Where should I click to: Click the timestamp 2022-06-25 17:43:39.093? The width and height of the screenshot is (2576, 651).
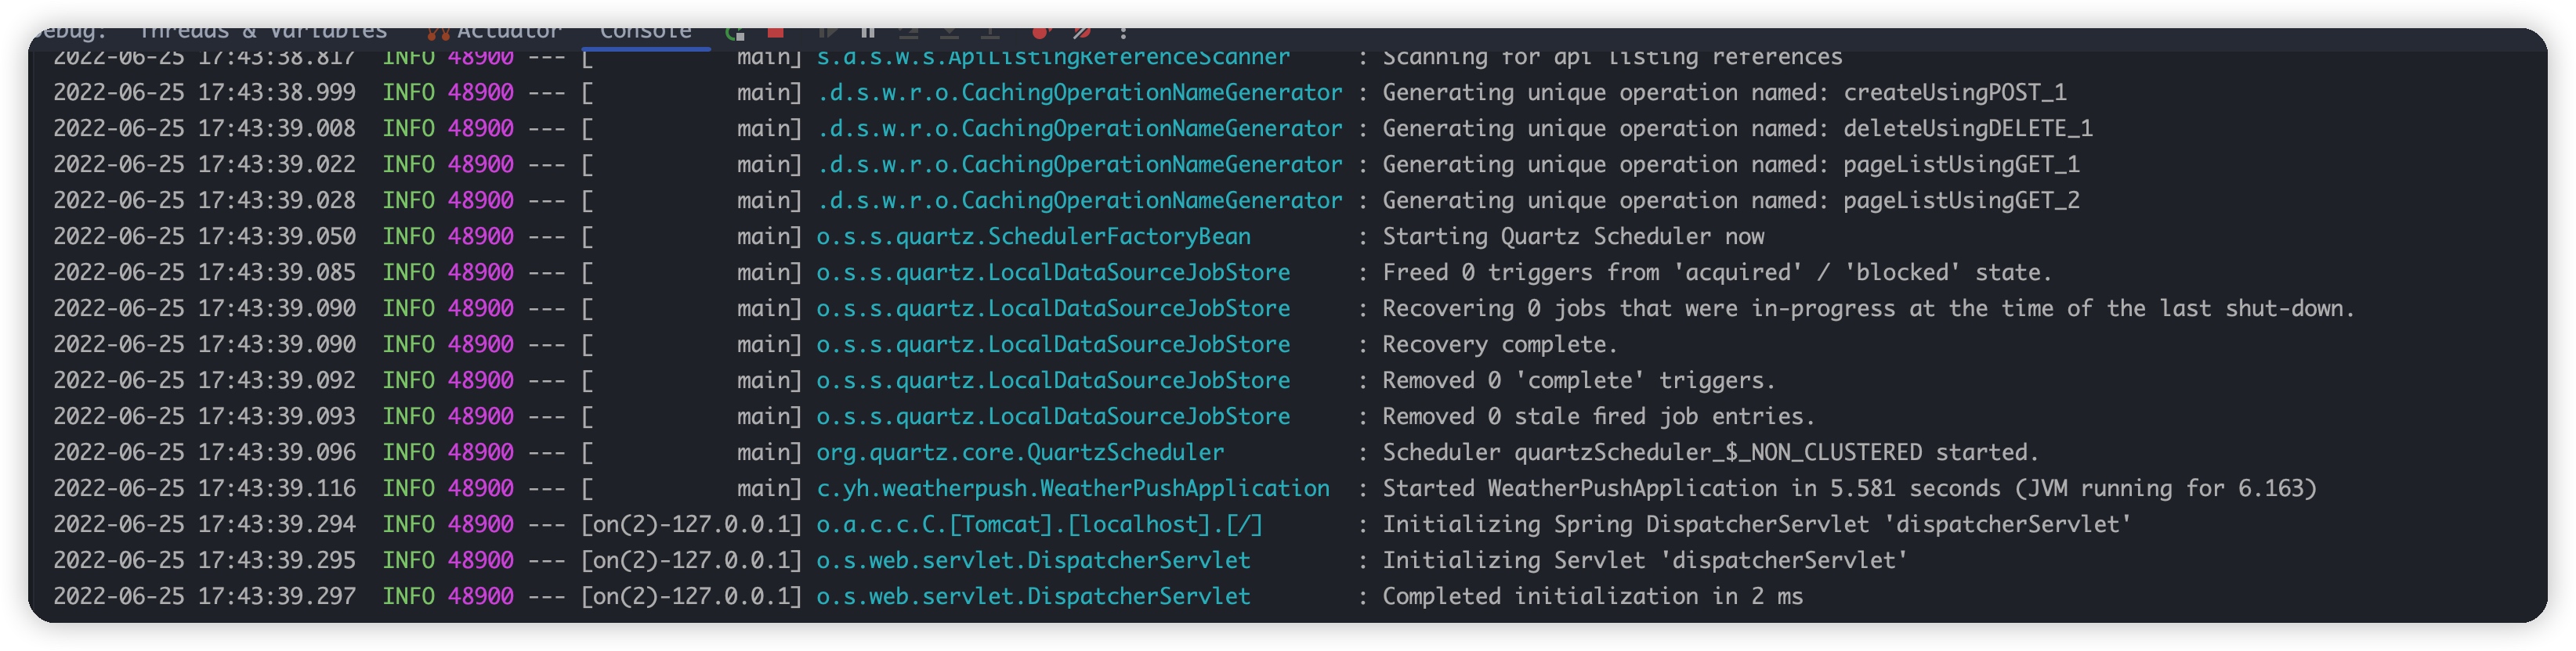tap(204, 416)
